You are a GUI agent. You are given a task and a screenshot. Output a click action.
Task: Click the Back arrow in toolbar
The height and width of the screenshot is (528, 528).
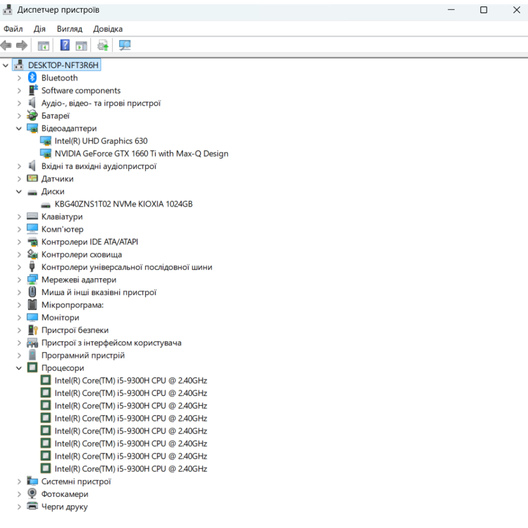[x=6, y=46]
